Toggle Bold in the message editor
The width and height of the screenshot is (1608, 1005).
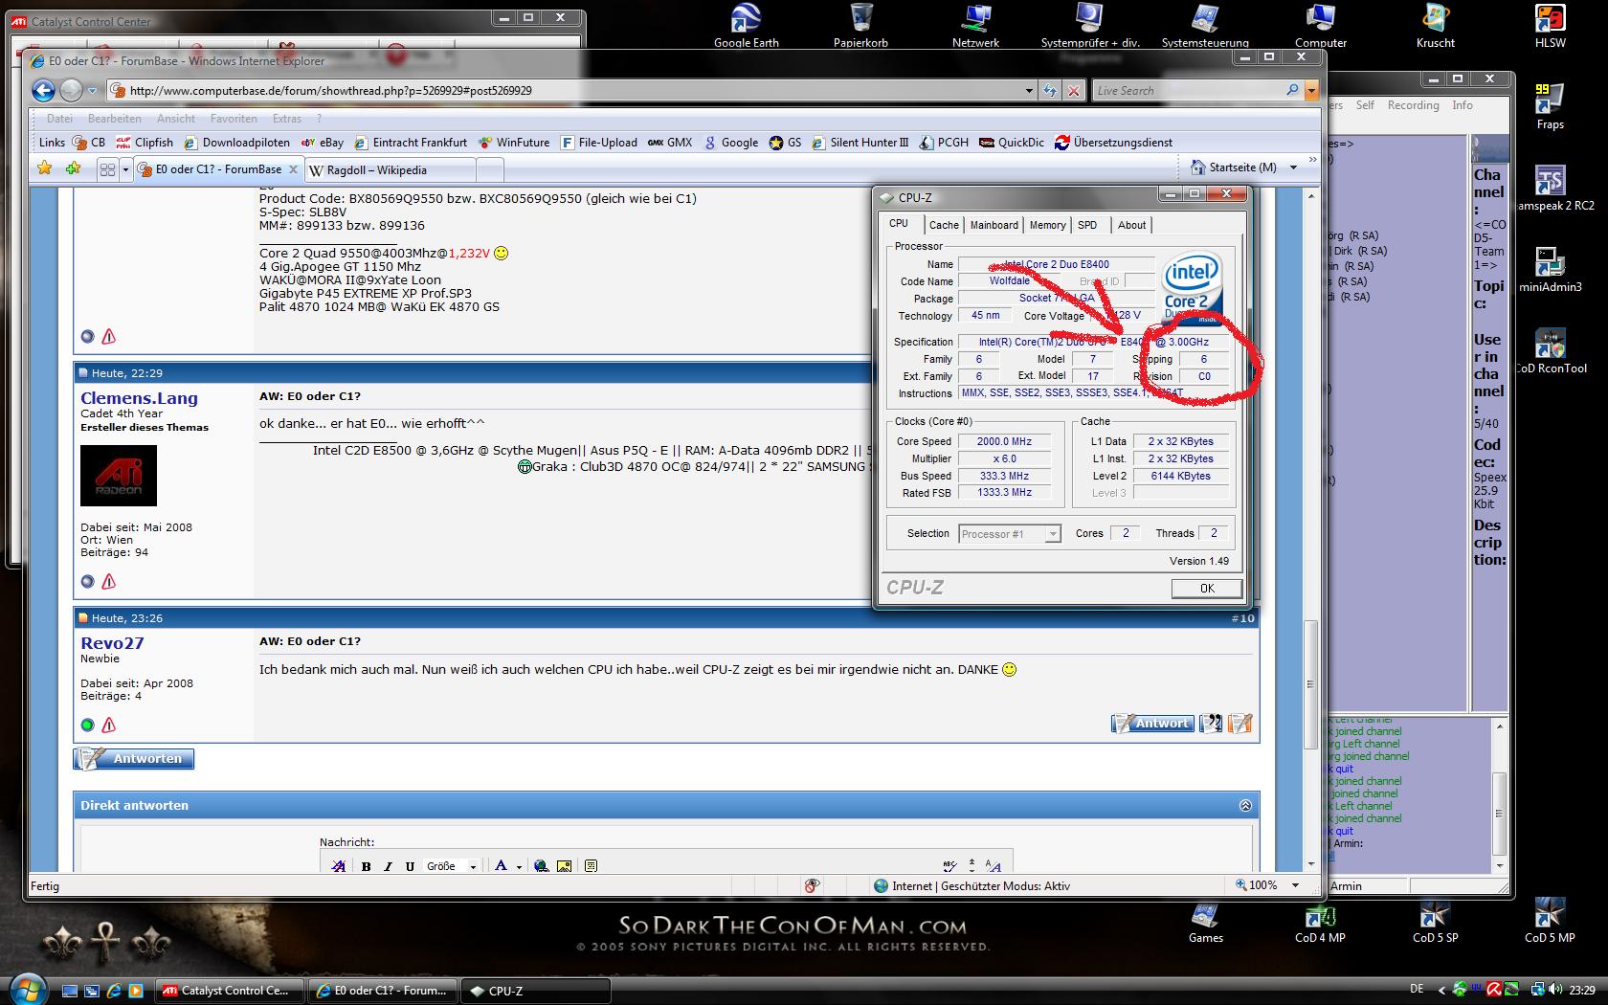366,866
